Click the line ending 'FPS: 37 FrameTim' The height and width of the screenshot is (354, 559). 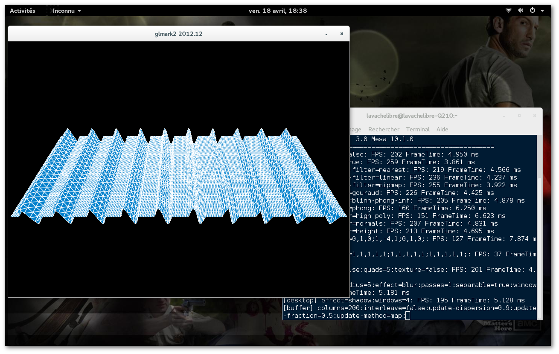443,254
